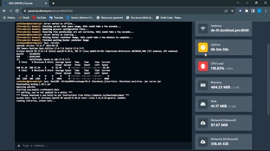Click the papermc.io downloads URL in console

[104, 95]
